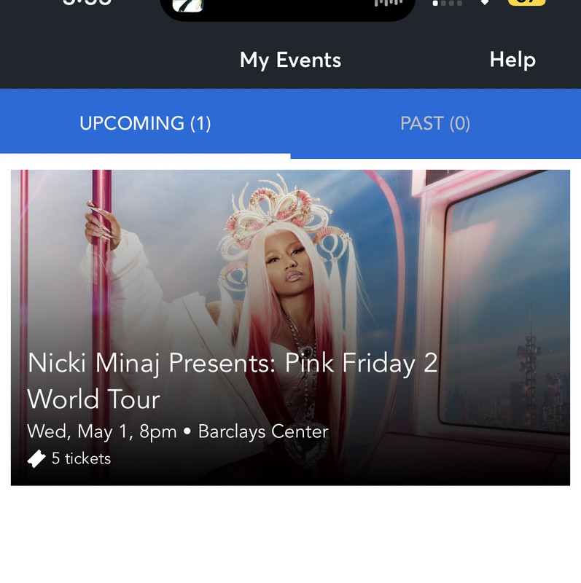581x583 pixels.
Task: Switch to the PAST (0) tab
Action: pos(435,123)
